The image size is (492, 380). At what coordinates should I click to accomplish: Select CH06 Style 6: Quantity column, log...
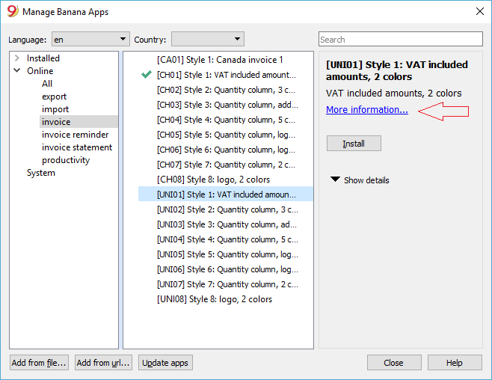226,150
